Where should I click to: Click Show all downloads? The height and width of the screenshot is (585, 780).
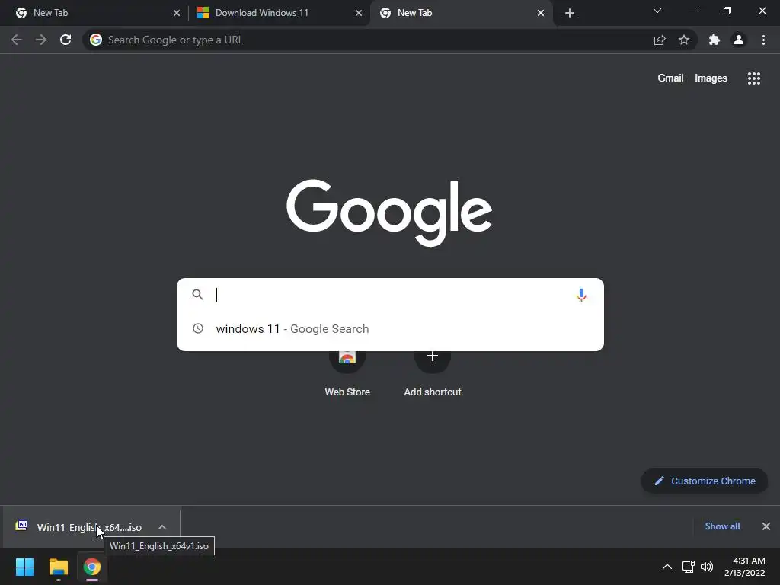(x=722, y=526)
